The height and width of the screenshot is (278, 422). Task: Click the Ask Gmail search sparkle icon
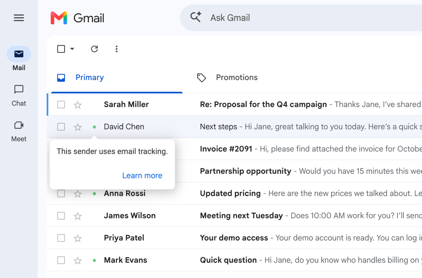[x=196, y=17]
